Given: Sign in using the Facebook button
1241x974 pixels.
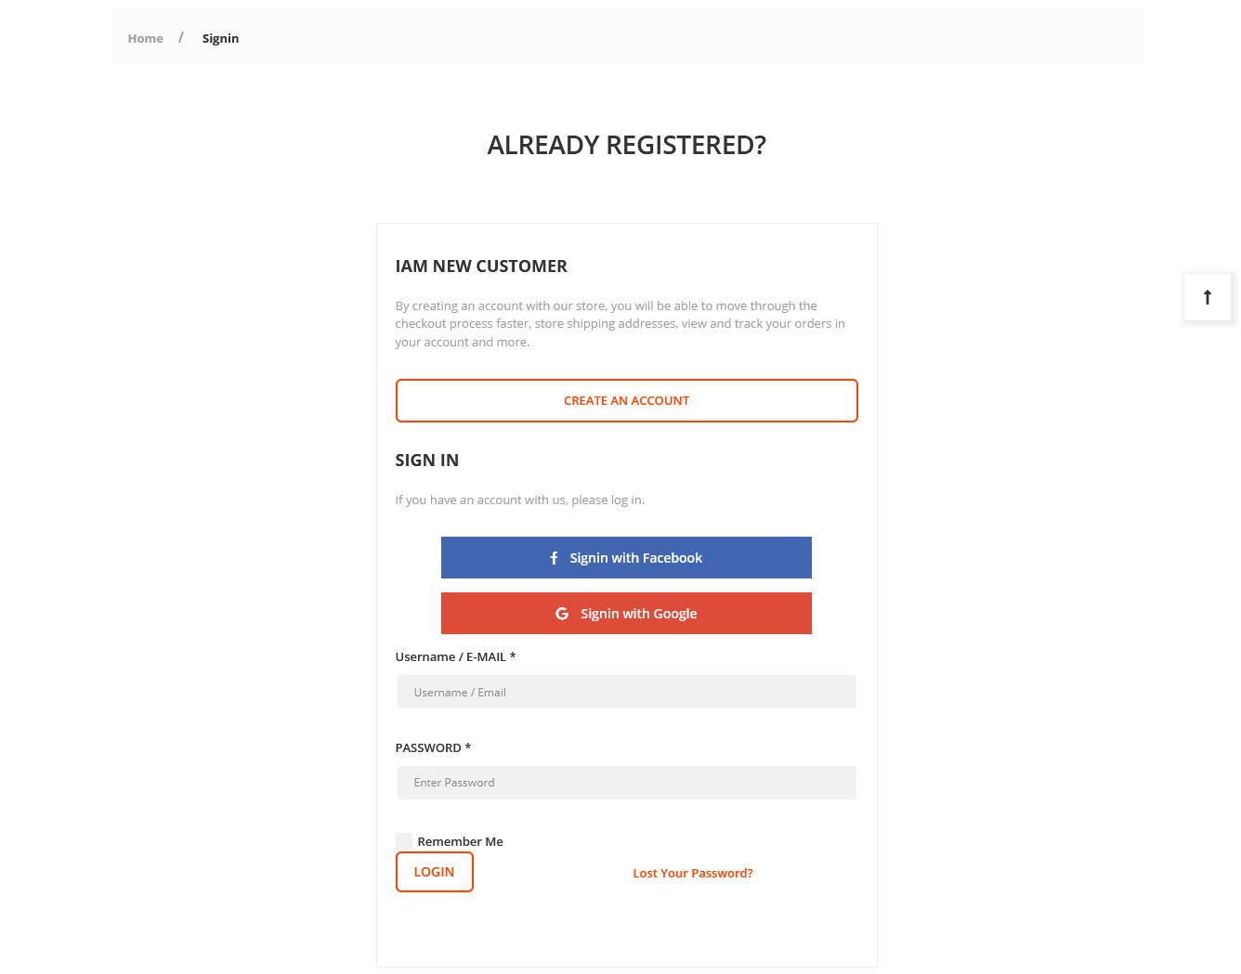Looking at the screenshot, I should [626, 558].
